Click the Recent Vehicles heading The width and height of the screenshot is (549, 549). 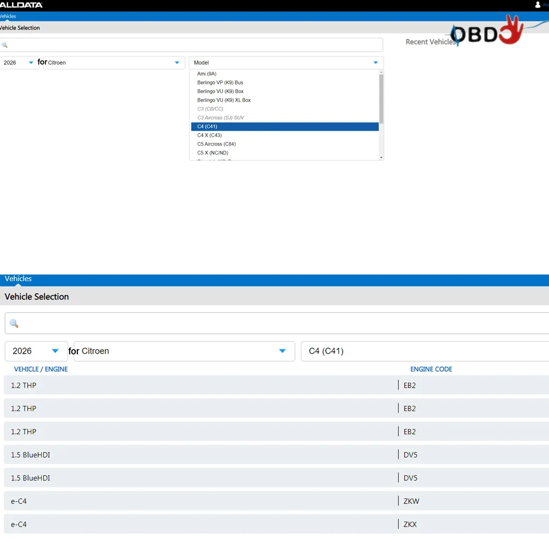point(430,42)
